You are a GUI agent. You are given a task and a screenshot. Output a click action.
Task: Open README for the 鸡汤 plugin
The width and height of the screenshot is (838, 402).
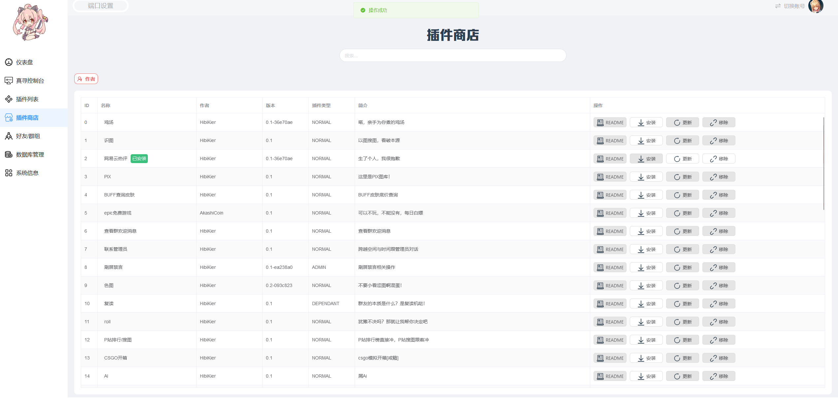[610, 122]
